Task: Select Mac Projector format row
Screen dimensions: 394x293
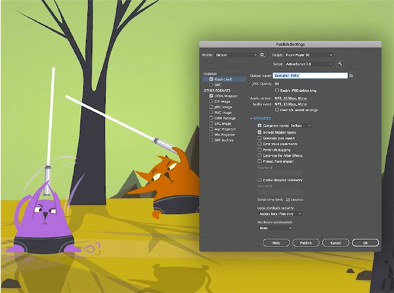Action: 224,129
